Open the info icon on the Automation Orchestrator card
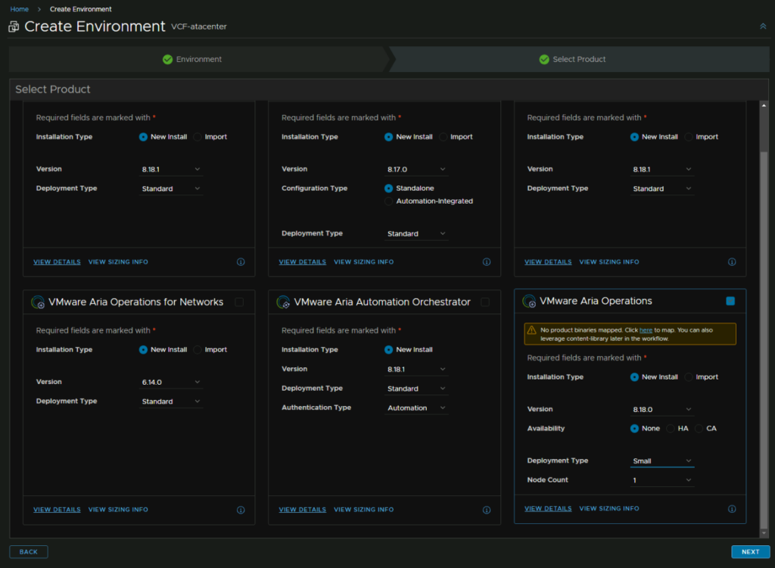 coord(487,510)
